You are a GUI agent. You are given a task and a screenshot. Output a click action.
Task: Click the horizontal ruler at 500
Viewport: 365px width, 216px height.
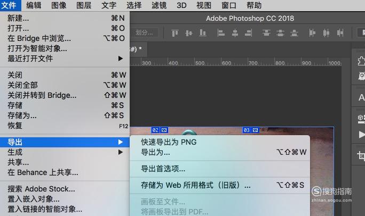pos(200,63)
